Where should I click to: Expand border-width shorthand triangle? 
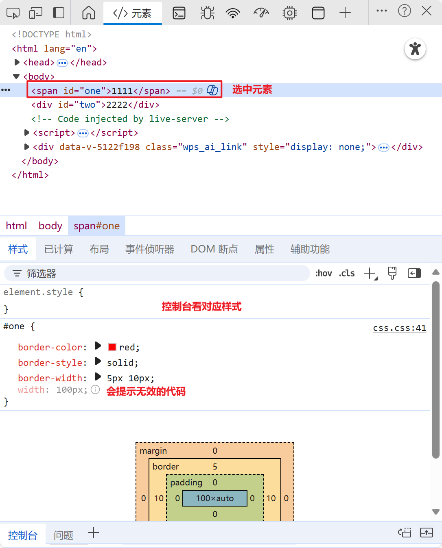(98, 376)
